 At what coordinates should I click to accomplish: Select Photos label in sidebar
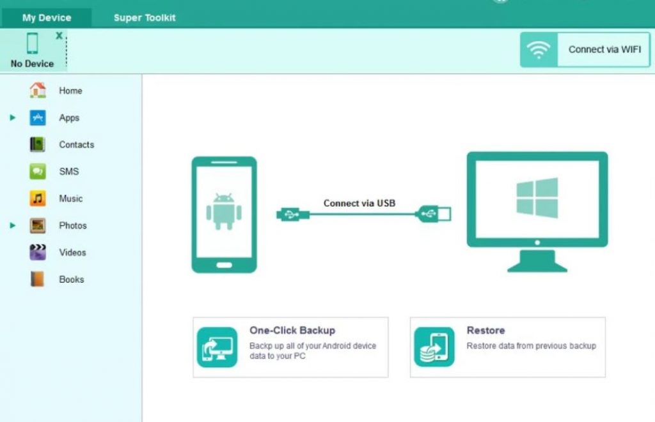(73, 225)
